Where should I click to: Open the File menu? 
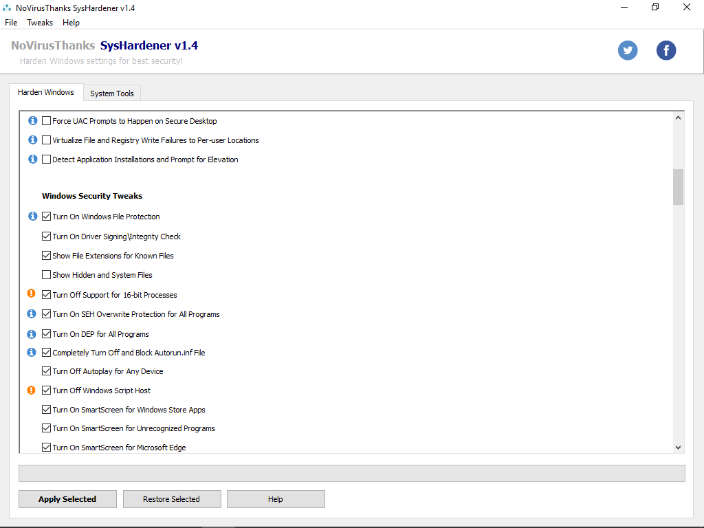[x=11, y=23]
